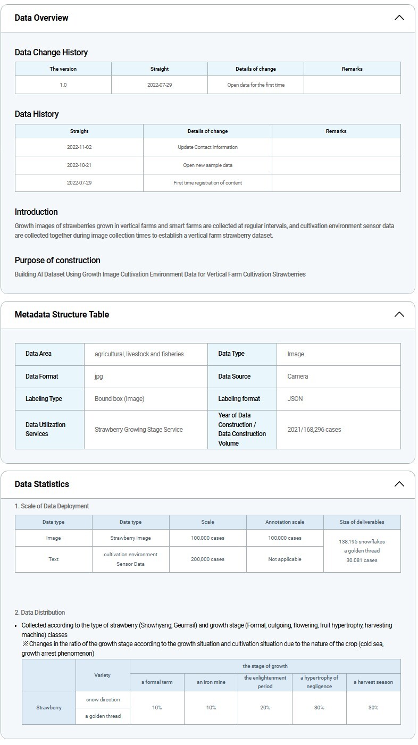The width and height of the screenshot is (418, 745).
Task: Click the 'Open new sample data' entry
Action: click(x=207, y=165)
